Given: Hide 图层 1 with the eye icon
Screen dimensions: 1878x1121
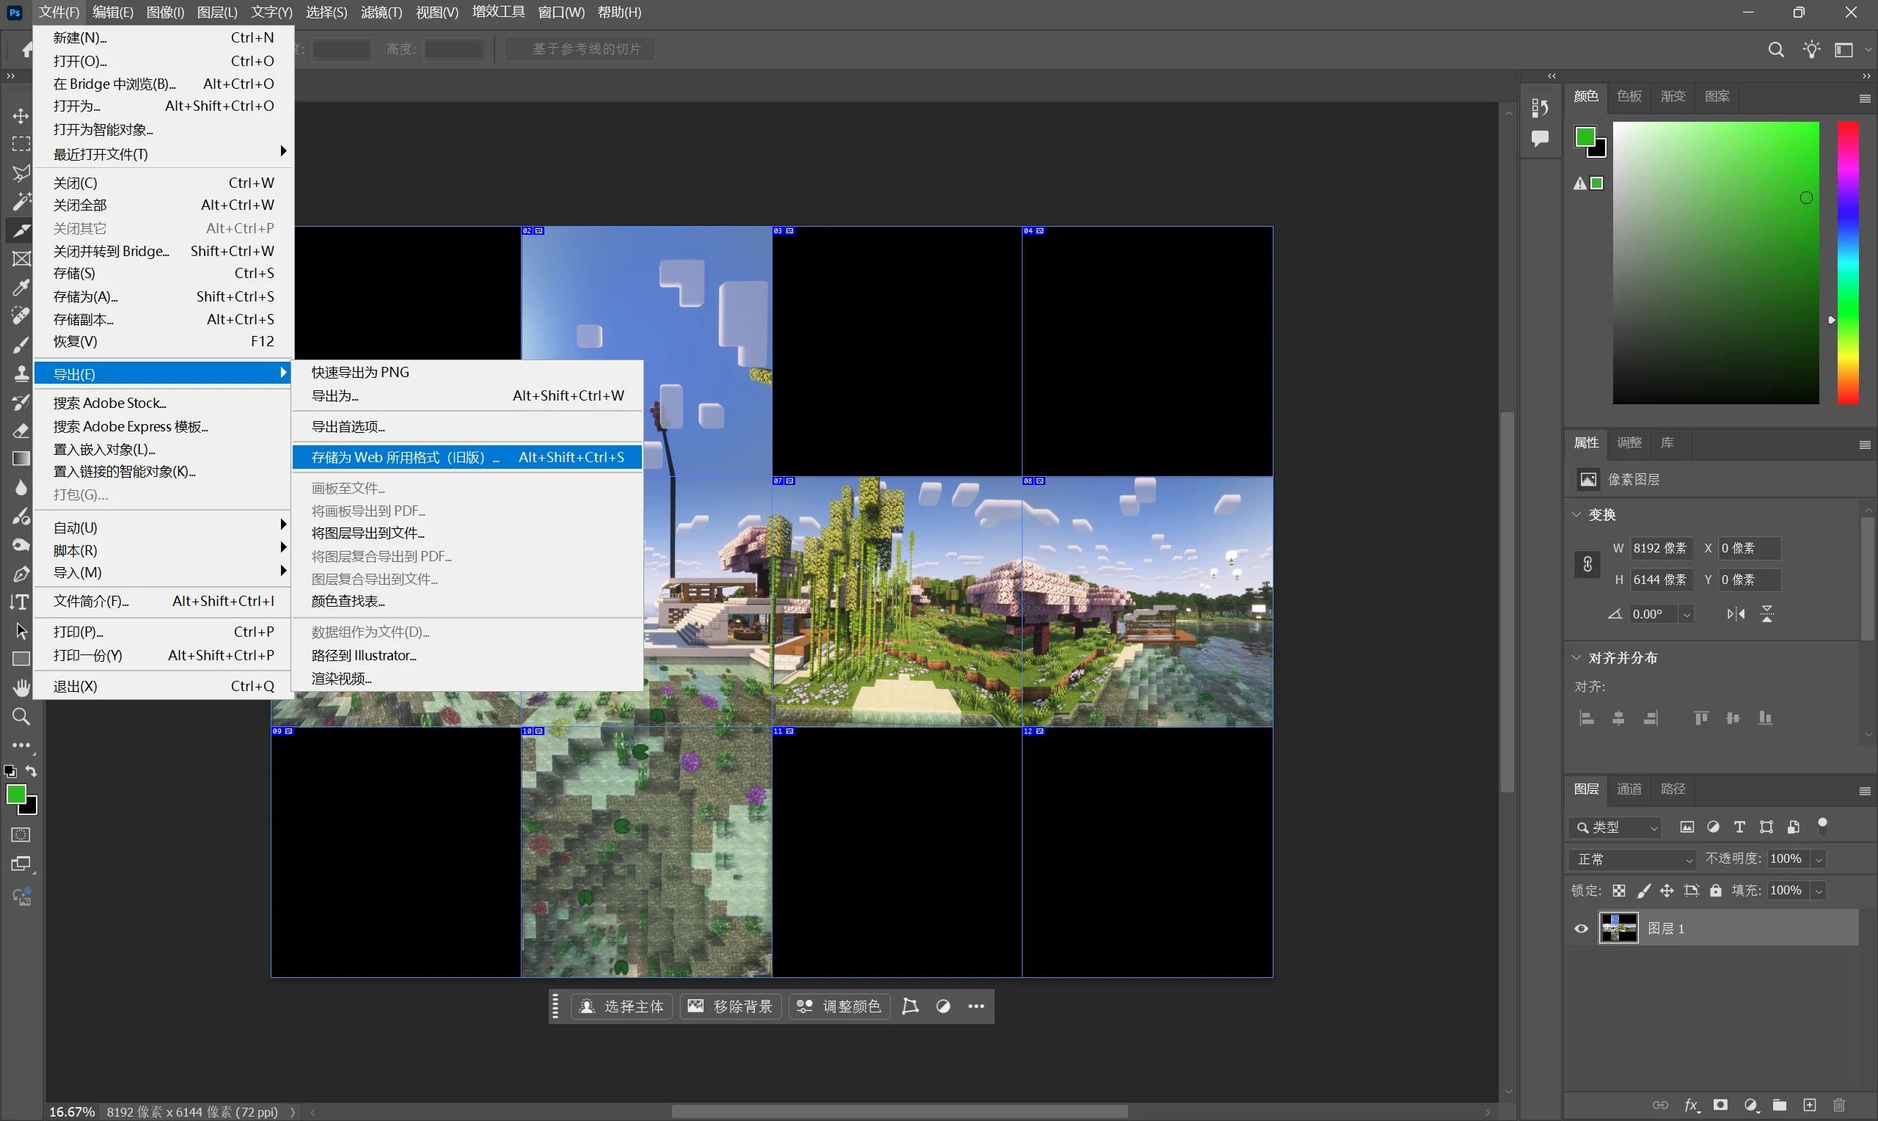Looking at the screenshot, I should [x=1581, y=929].
